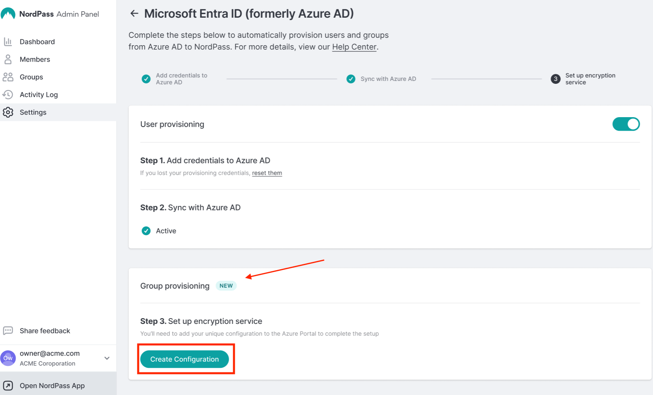Screen dimensions: 653x395
Task: Click the Settings gear icon
Action: click(x=8, y=112)
